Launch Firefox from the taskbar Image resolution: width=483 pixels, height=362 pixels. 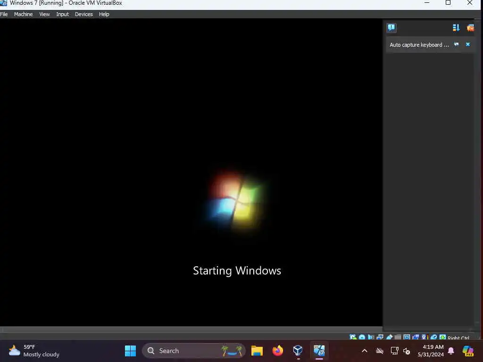point(277,351)
